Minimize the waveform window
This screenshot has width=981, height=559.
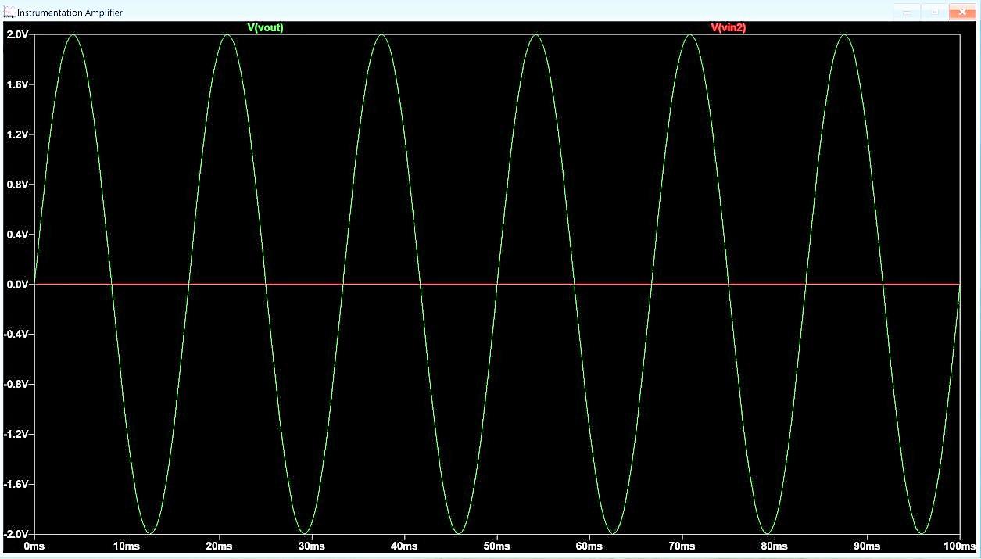(x=908, y=12)
